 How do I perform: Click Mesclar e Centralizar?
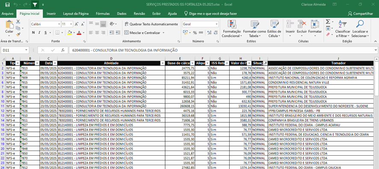click(142, 33)
